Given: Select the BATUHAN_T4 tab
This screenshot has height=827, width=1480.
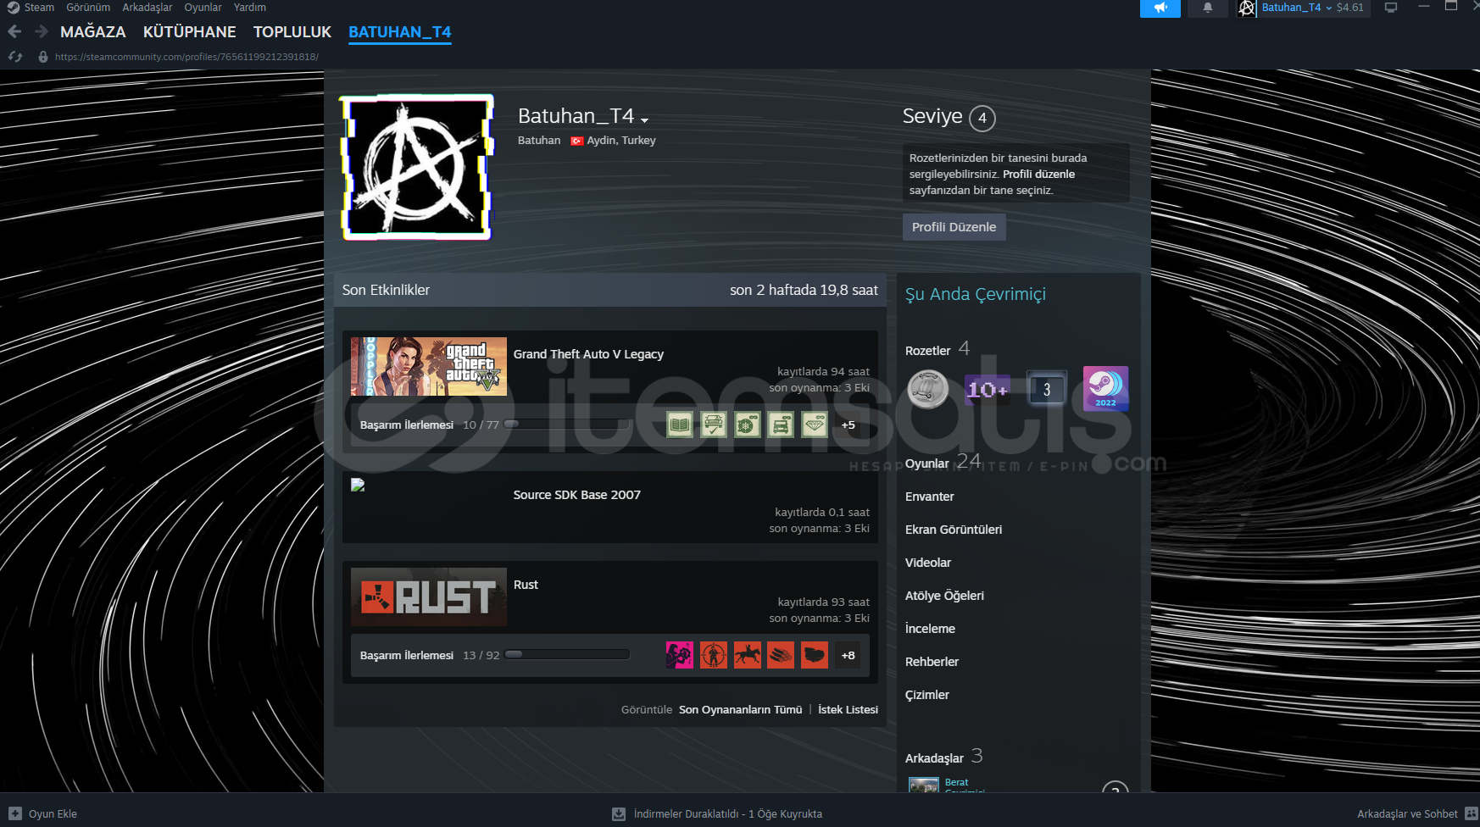Looking at the screenshot, I should (x=400, y=32).
